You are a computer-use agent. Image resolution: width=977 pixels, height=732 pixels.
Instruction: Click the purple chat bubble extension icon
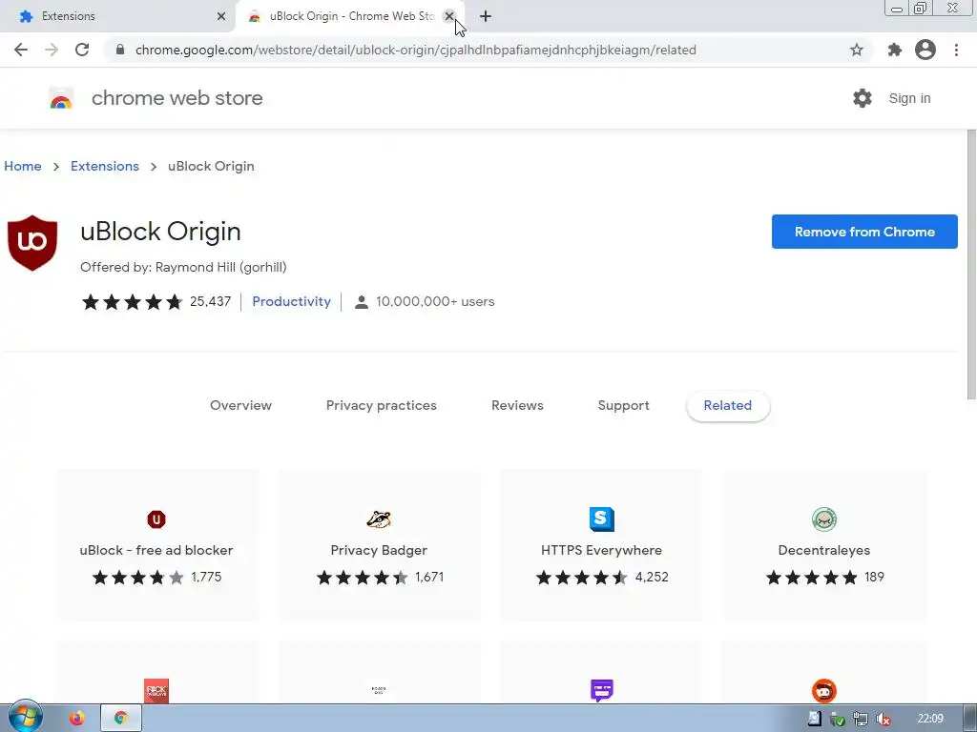pos(602,690)
